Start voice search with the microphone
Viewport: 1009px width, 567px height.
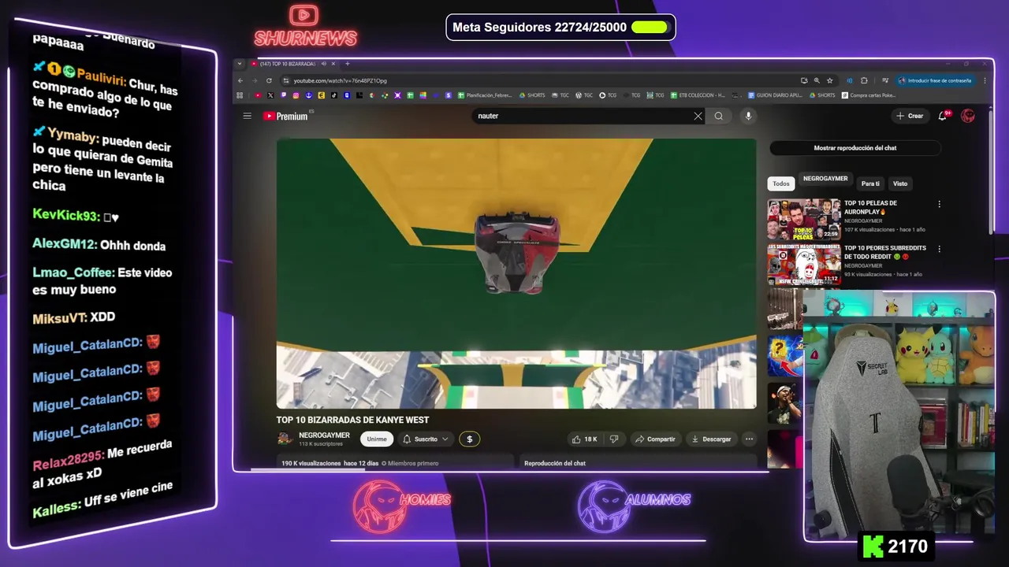(748, 116)
